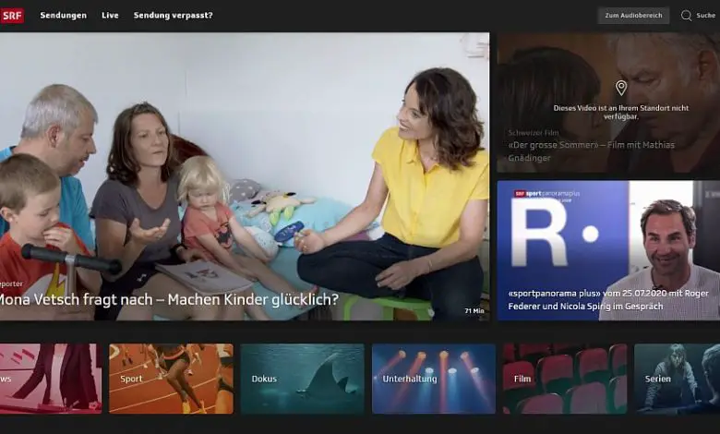Click the sportpanorama plus logo overlay
This screenshot has height=434, width=720.
(x=546, y=195)
